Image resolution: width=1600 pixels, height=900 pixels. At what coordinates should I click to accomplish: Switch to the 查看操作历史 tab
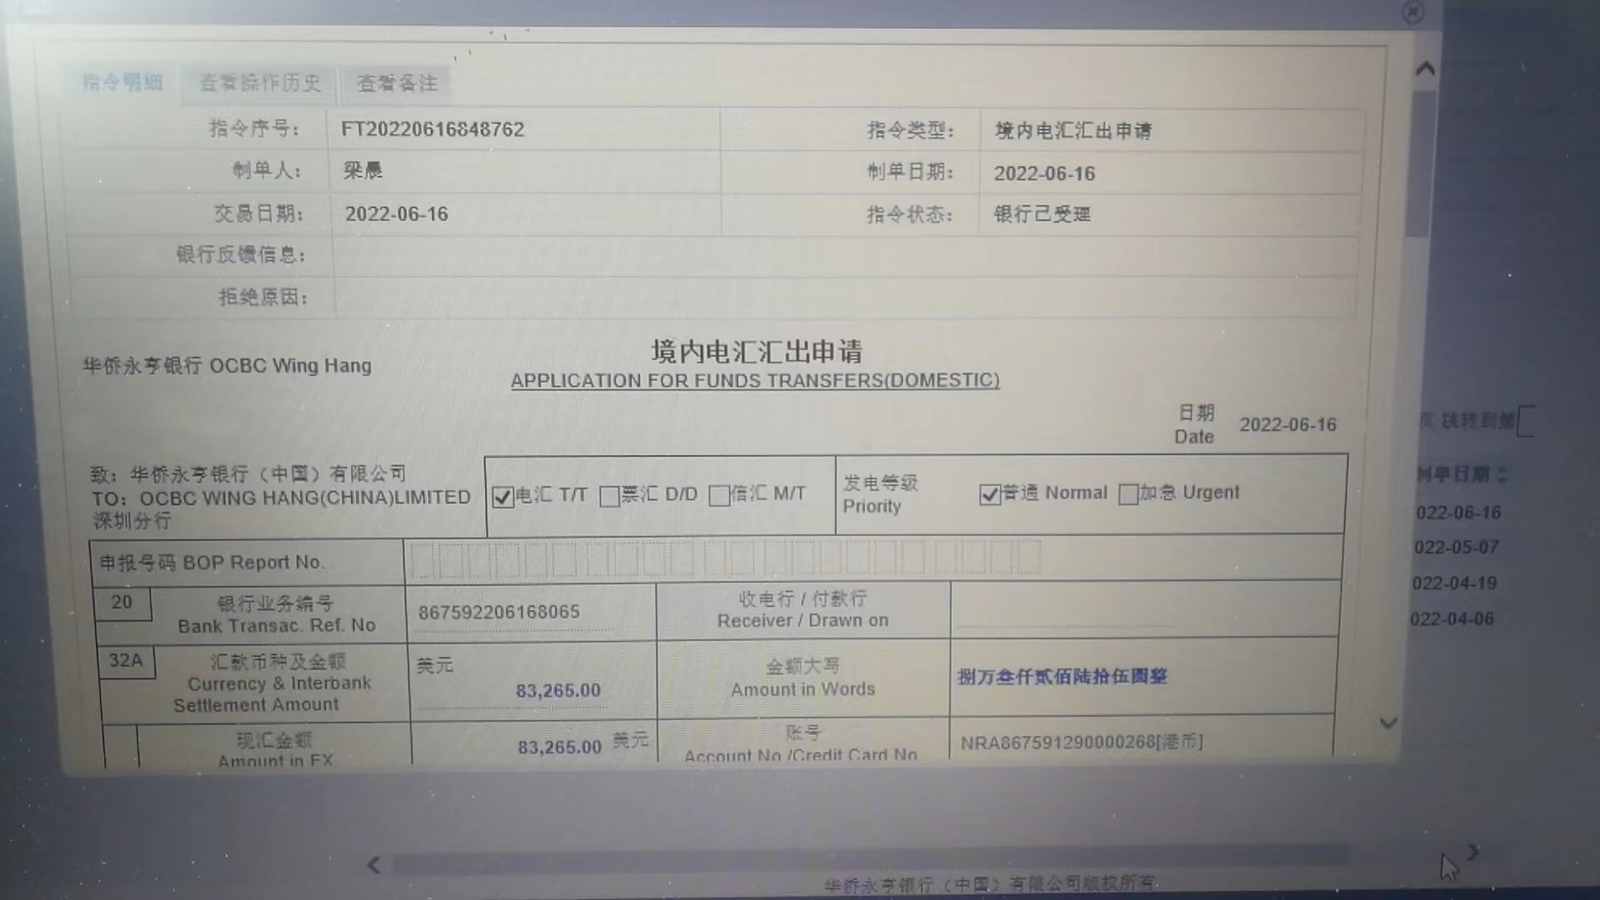pyautogui.click(x=259, y=83)
